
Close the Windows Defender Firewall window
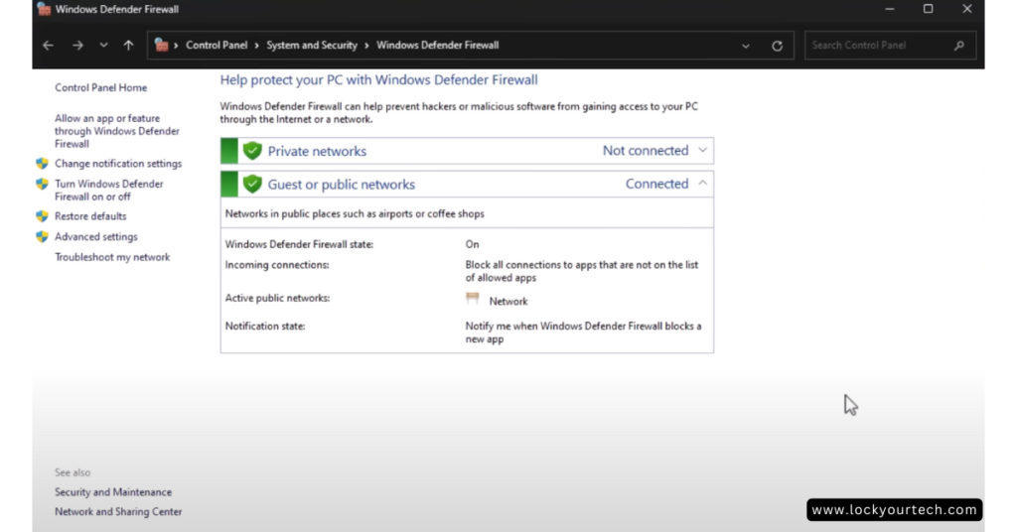click(x=967, y=9)
